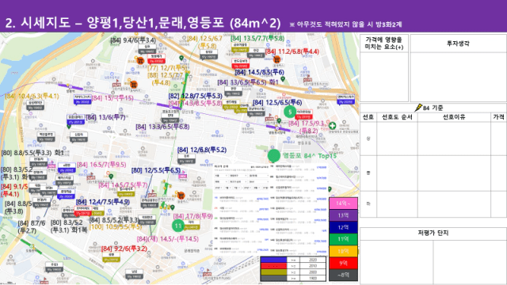
Task: Select large green dot beside 영등포 84^ Top15
Action: coord(274,155)
